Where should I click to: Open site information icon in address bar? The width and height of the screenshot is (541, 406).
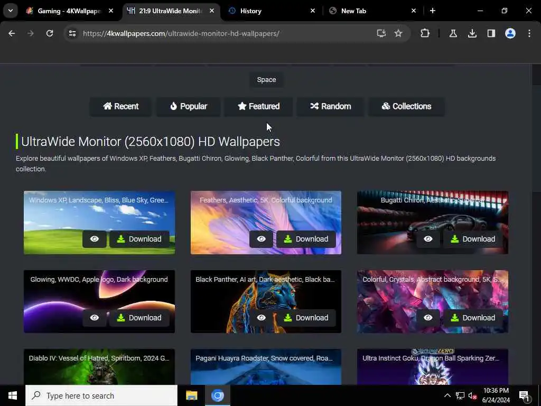[x=72, y=33]
